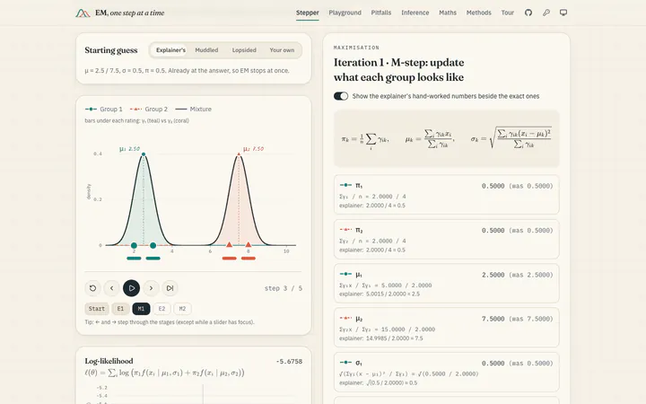Go to previous step arrow
This screenshot has width=646, height=404.
click(x=111, y=288)
